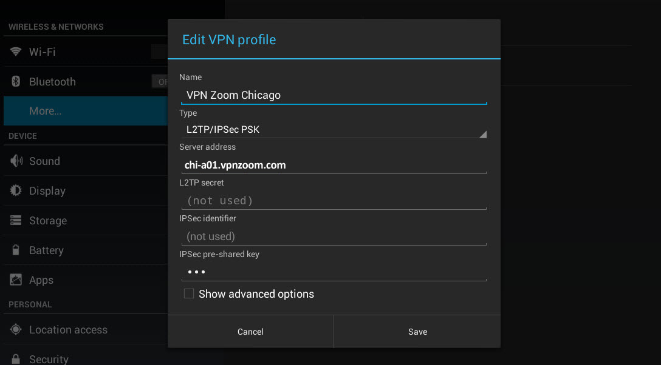661x365 pixels.
Task: Click the Type dropdown triangle arrow
Action: point(483,134)
